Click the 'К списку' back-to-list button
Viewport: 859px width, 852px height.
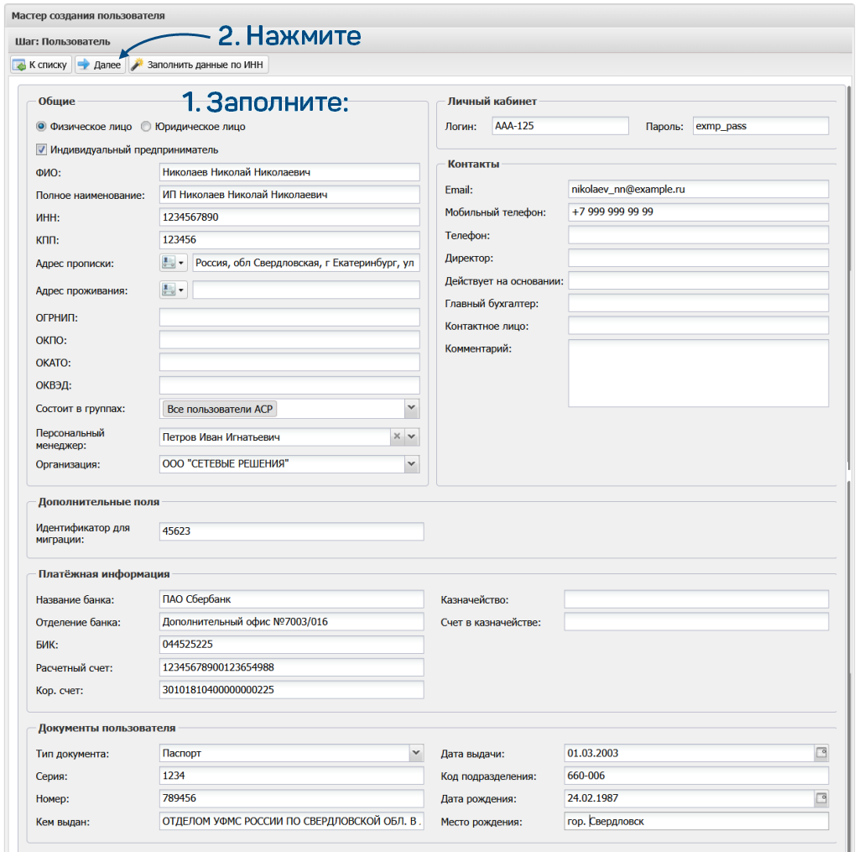click(x=40, y=65)
